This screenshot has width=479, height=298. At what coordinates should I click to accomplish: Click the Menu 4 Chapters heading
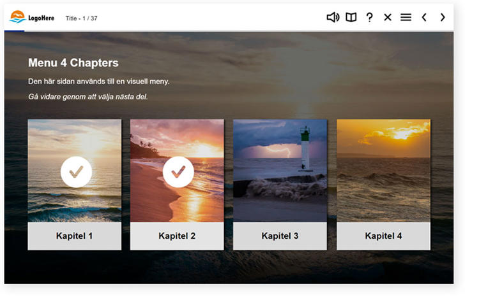73,62
